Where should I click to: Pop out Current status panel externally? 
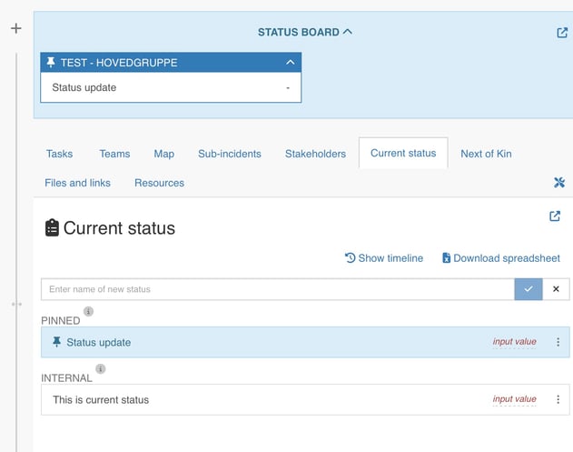(x=555, y=216)
